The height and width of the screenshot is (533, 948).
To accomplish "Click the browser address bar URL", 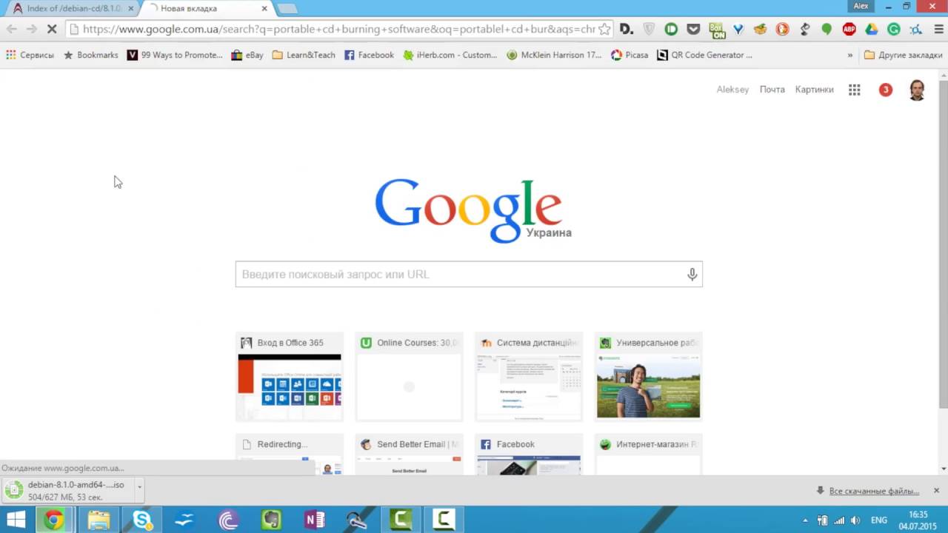I will [x=338, y=30].
